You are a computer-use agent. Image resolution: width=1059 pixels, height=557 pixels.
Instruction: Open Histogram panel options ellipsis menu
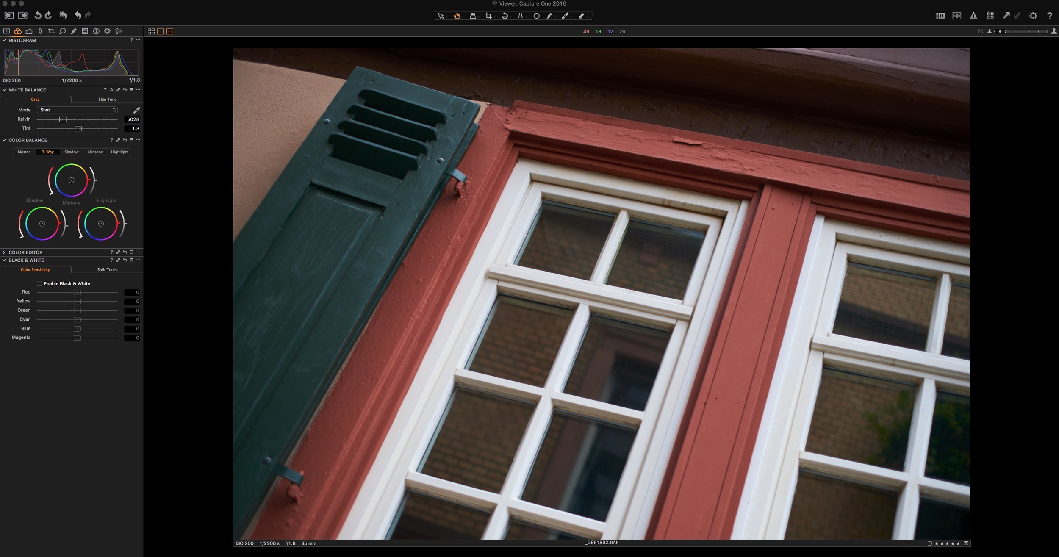pyautogui.click(x=138, y=40)
